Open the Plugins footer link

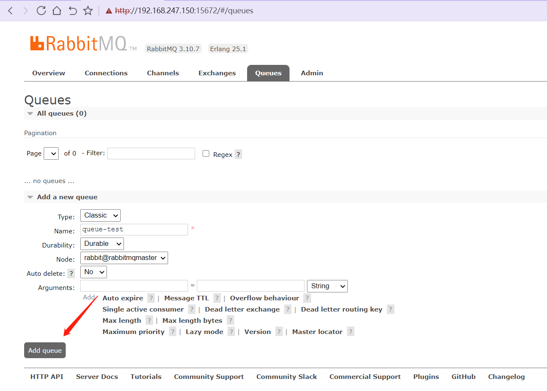tap(426, 377)
